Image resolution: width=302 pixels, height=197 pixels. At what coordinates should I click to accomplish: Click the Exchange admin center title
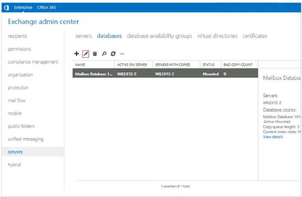[43, 22]
